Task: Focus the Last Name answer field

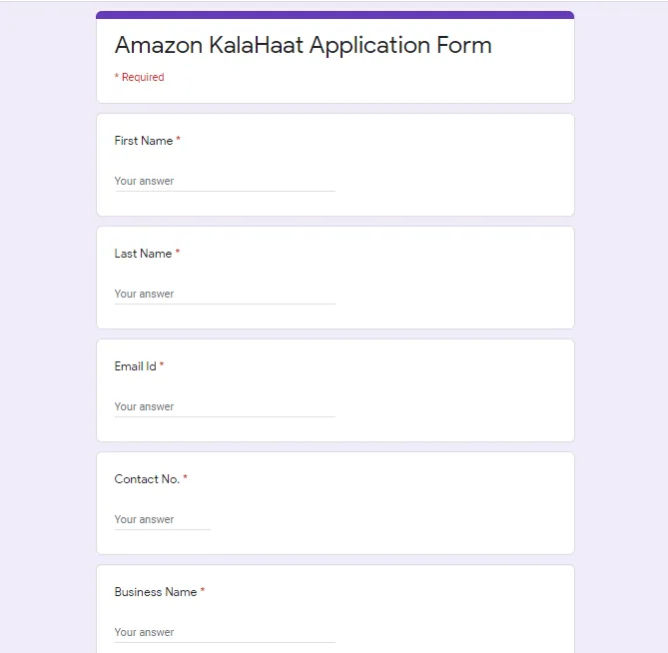Action: coord(225,295)
